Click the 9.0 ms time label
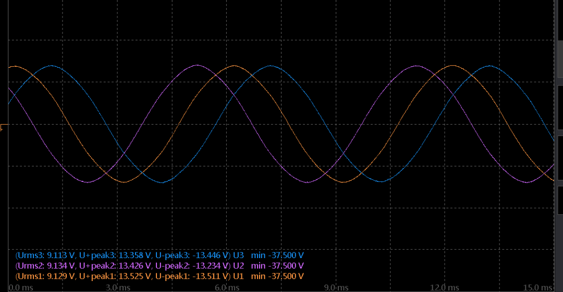 click(336, 288)
